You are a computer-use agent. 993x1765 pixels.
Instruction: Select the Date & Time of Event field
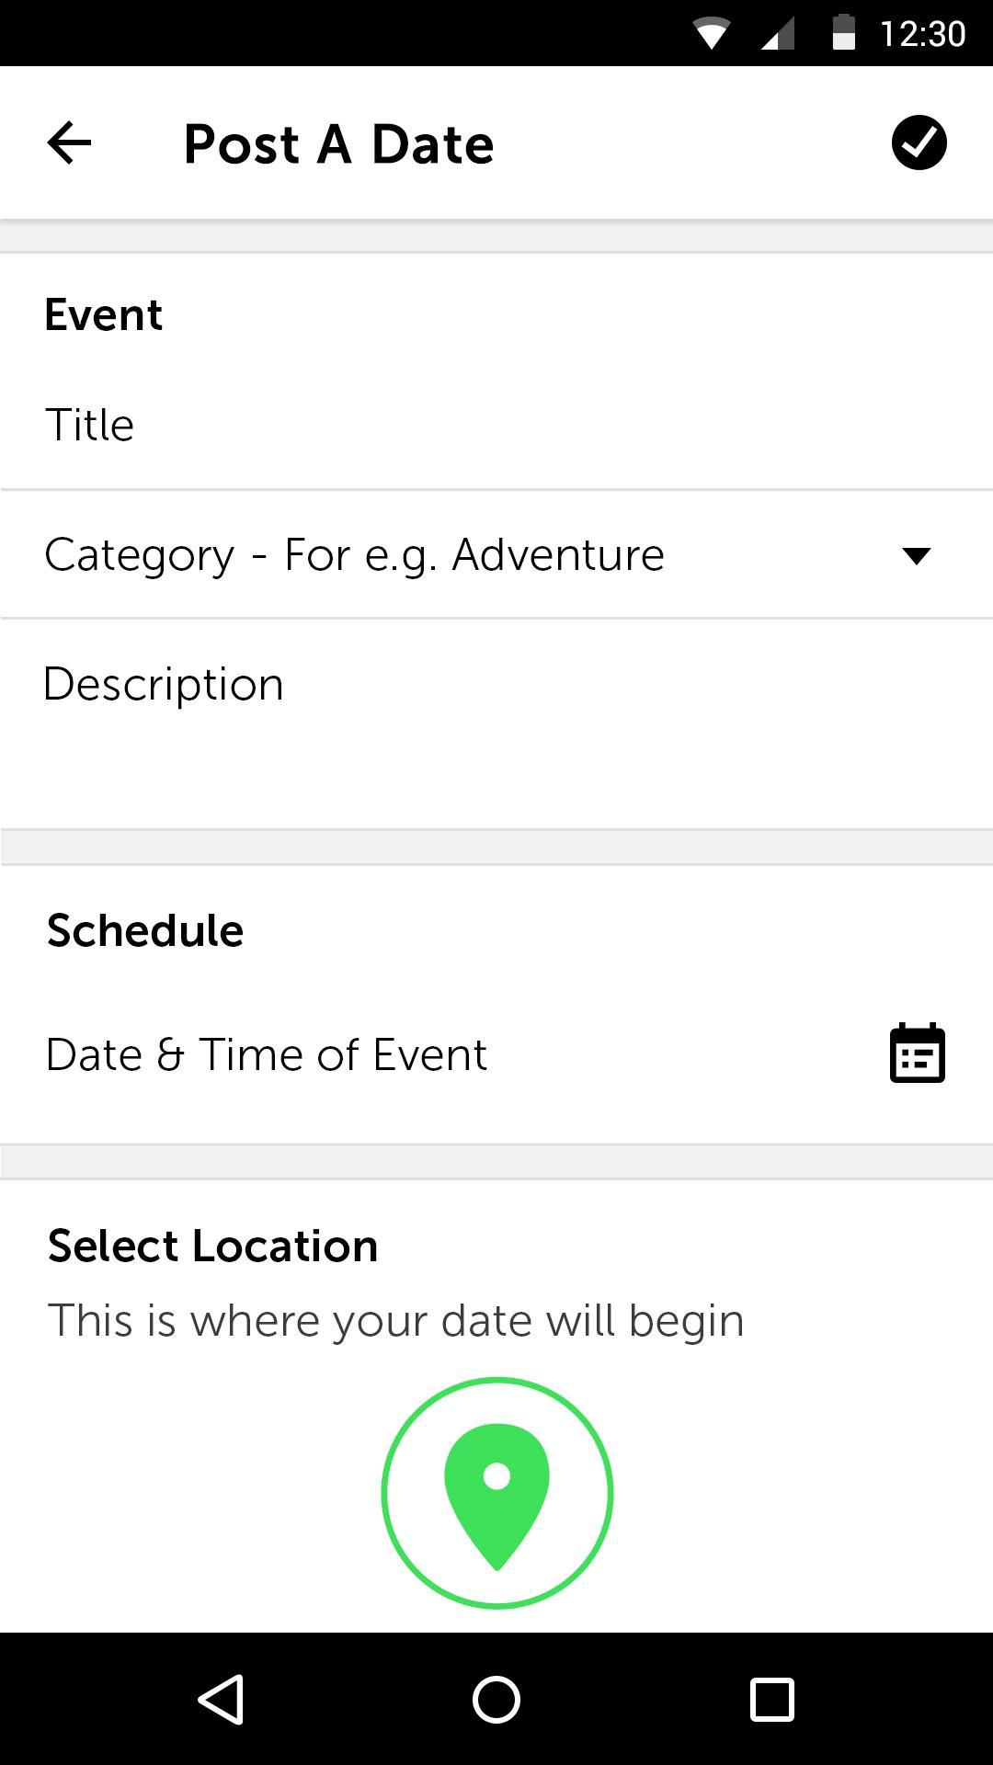coord(267,1054)
